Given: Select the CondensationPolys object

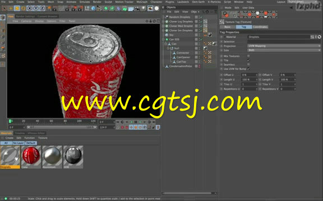Looking at the screenshot, I should click(181, 66).
